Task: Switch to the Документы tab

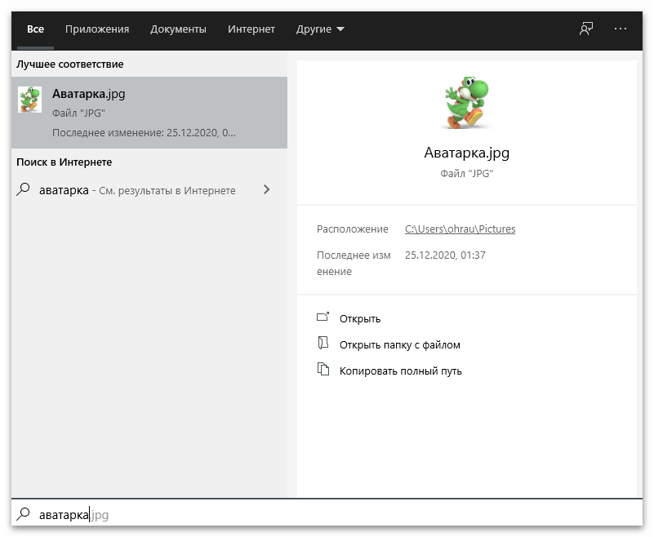Action: click(178, 29)
